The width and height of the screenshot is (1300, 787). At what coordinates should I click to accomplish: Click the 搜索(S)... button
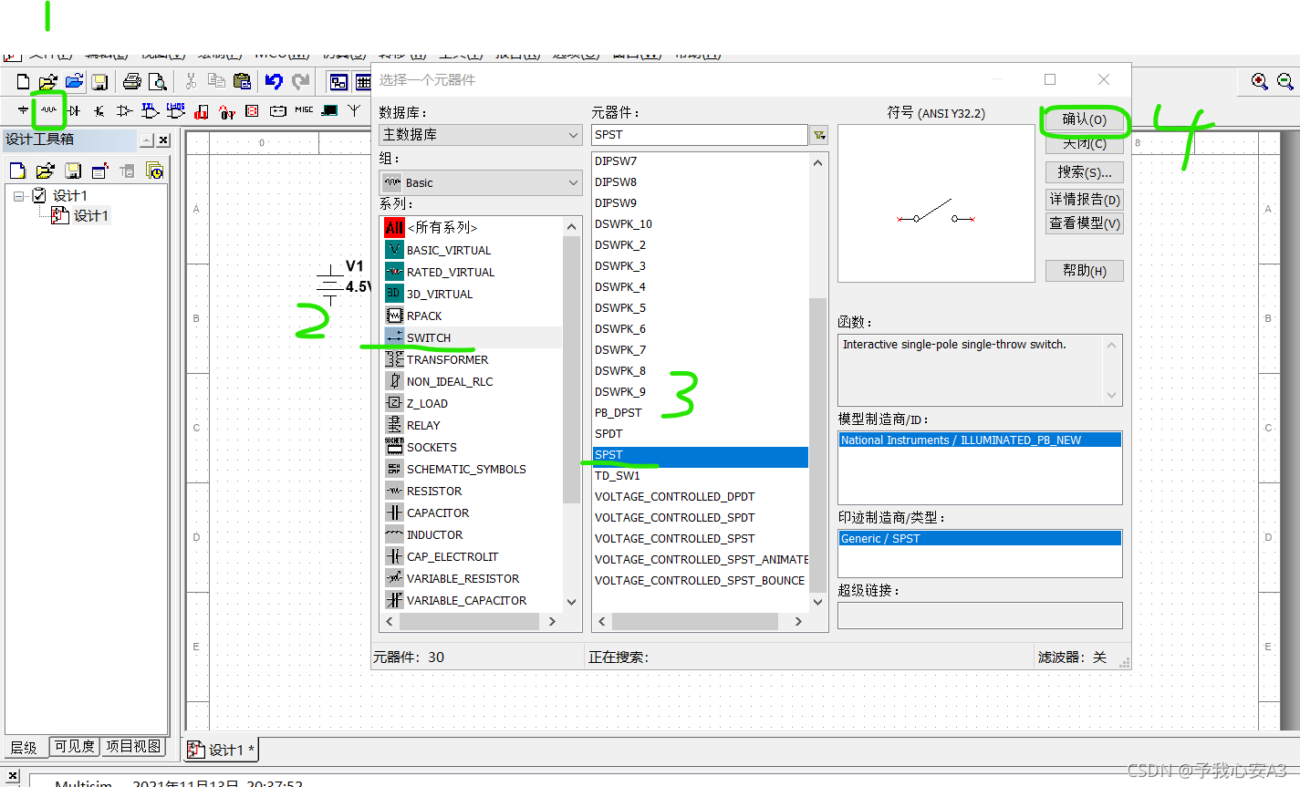tap(1085, 172)
